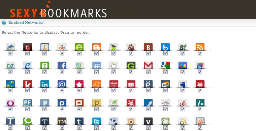Select the green E square icon
This screenshot has width=256, height=131.
pyautogui.click(x=45, y=65)
